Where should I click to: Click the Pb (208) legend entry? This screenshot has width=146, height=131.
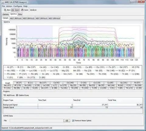[x=10, y=74]
